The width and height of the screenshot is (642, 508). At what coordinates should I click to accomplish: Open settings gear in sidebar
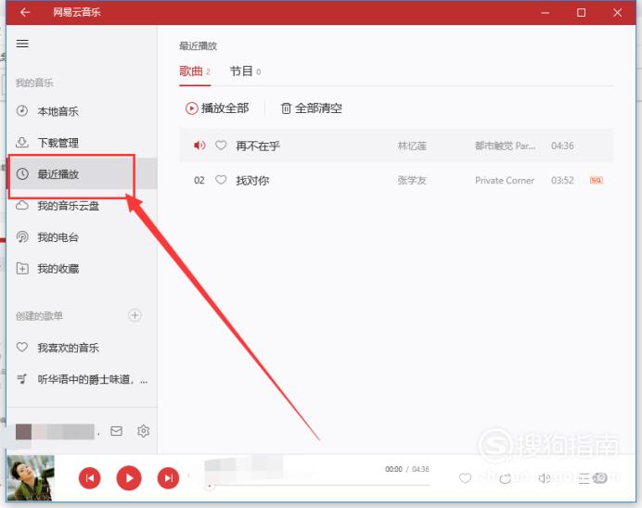pyautogui.click(x=143, y=431)
